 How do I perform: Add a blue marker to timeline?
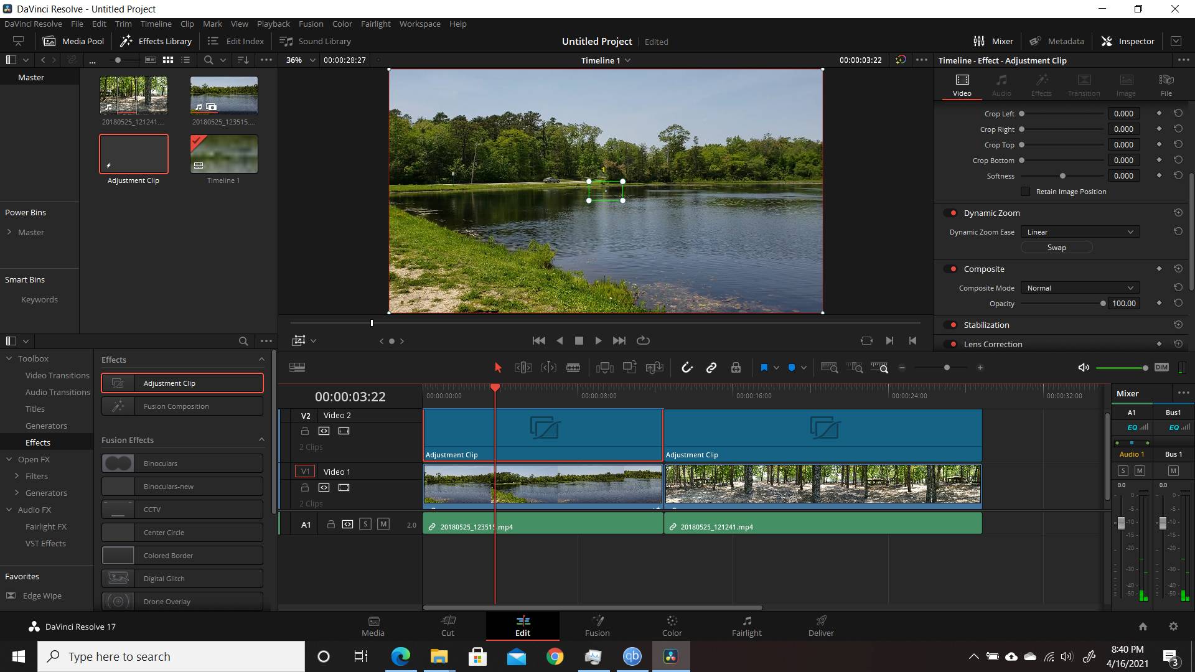point(791,368)
